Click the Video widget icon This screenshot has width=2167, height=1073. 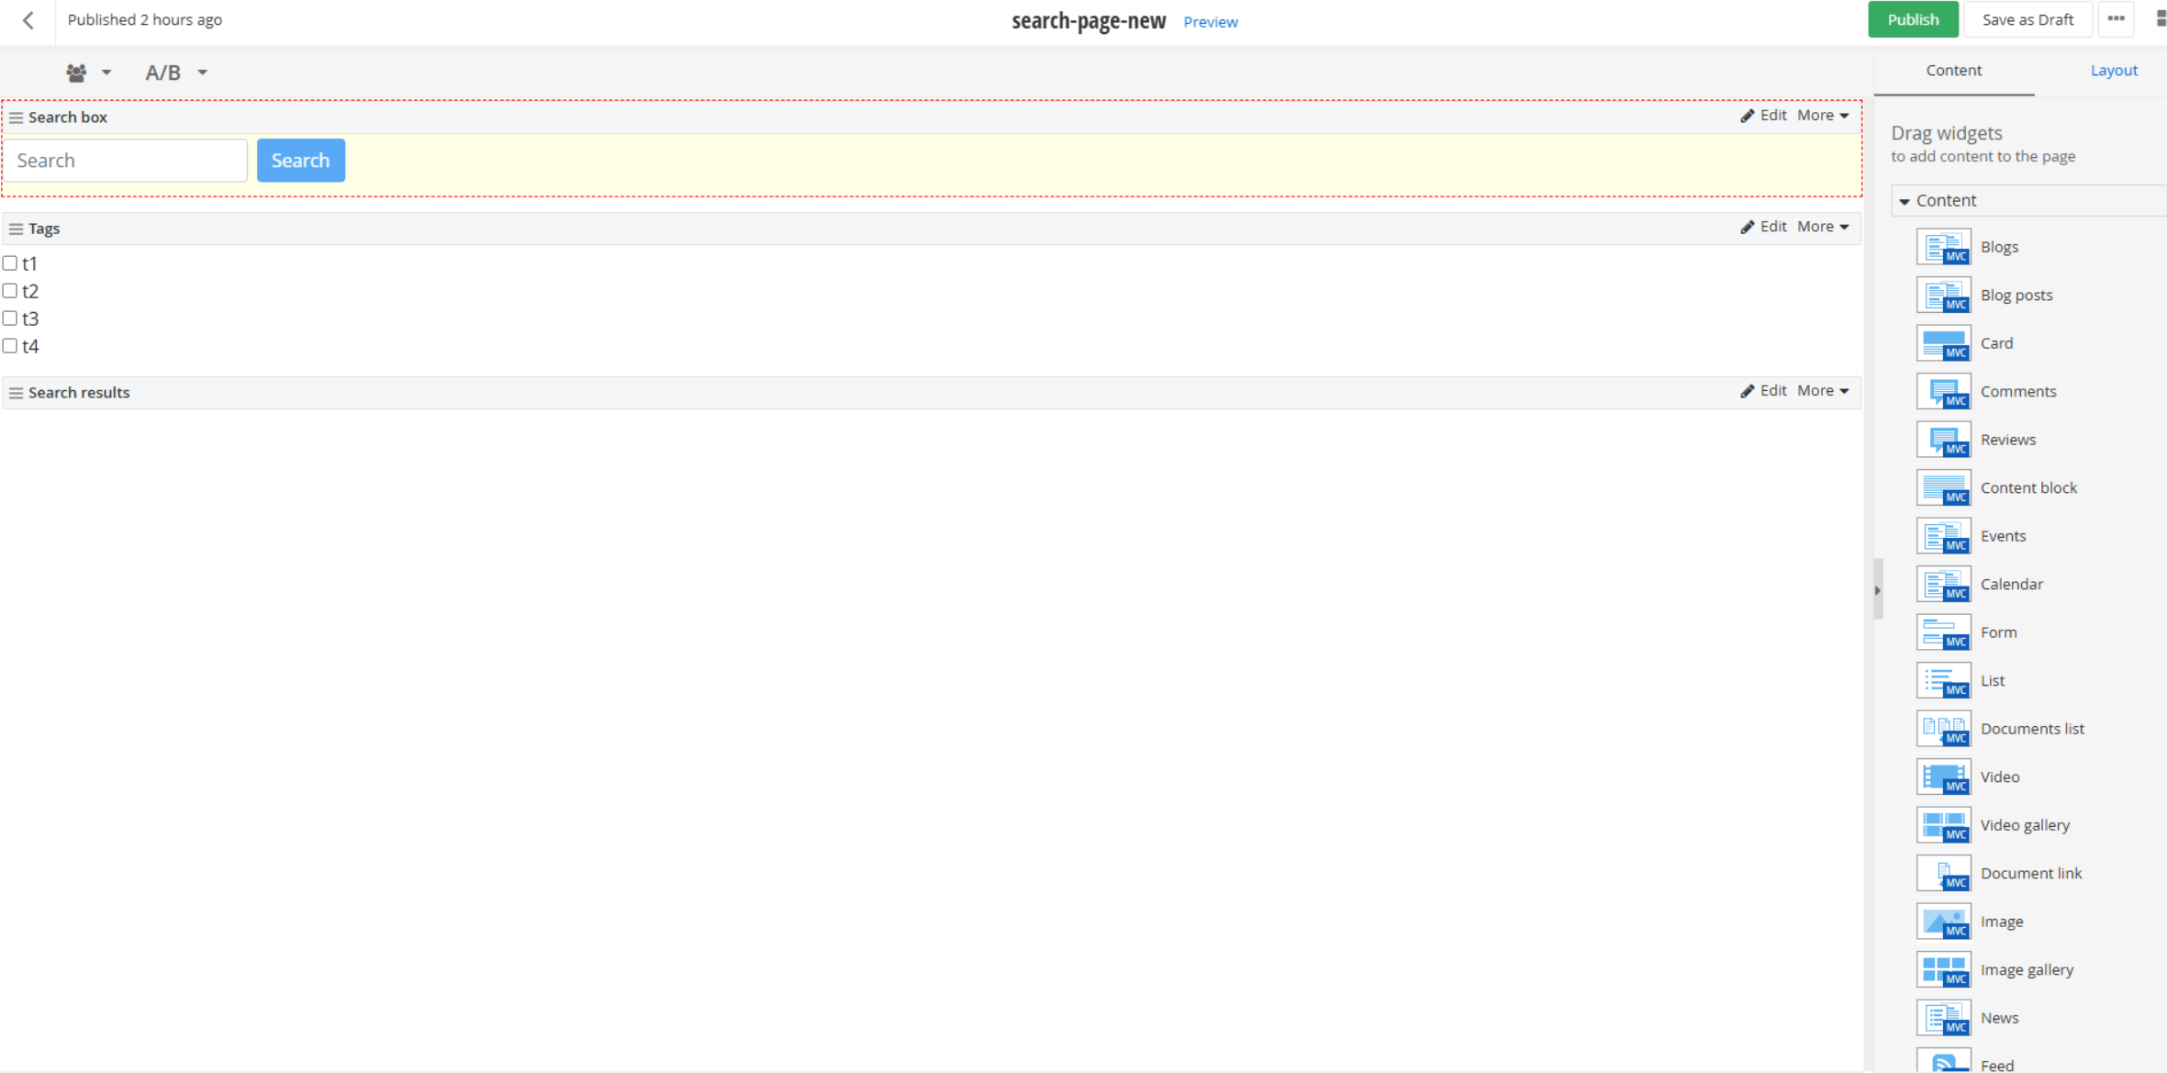coord(1943,777)
